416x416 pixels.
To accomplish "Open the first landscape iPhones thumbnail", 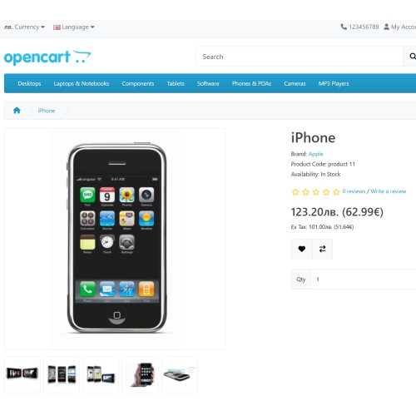I will pos(22,374).
